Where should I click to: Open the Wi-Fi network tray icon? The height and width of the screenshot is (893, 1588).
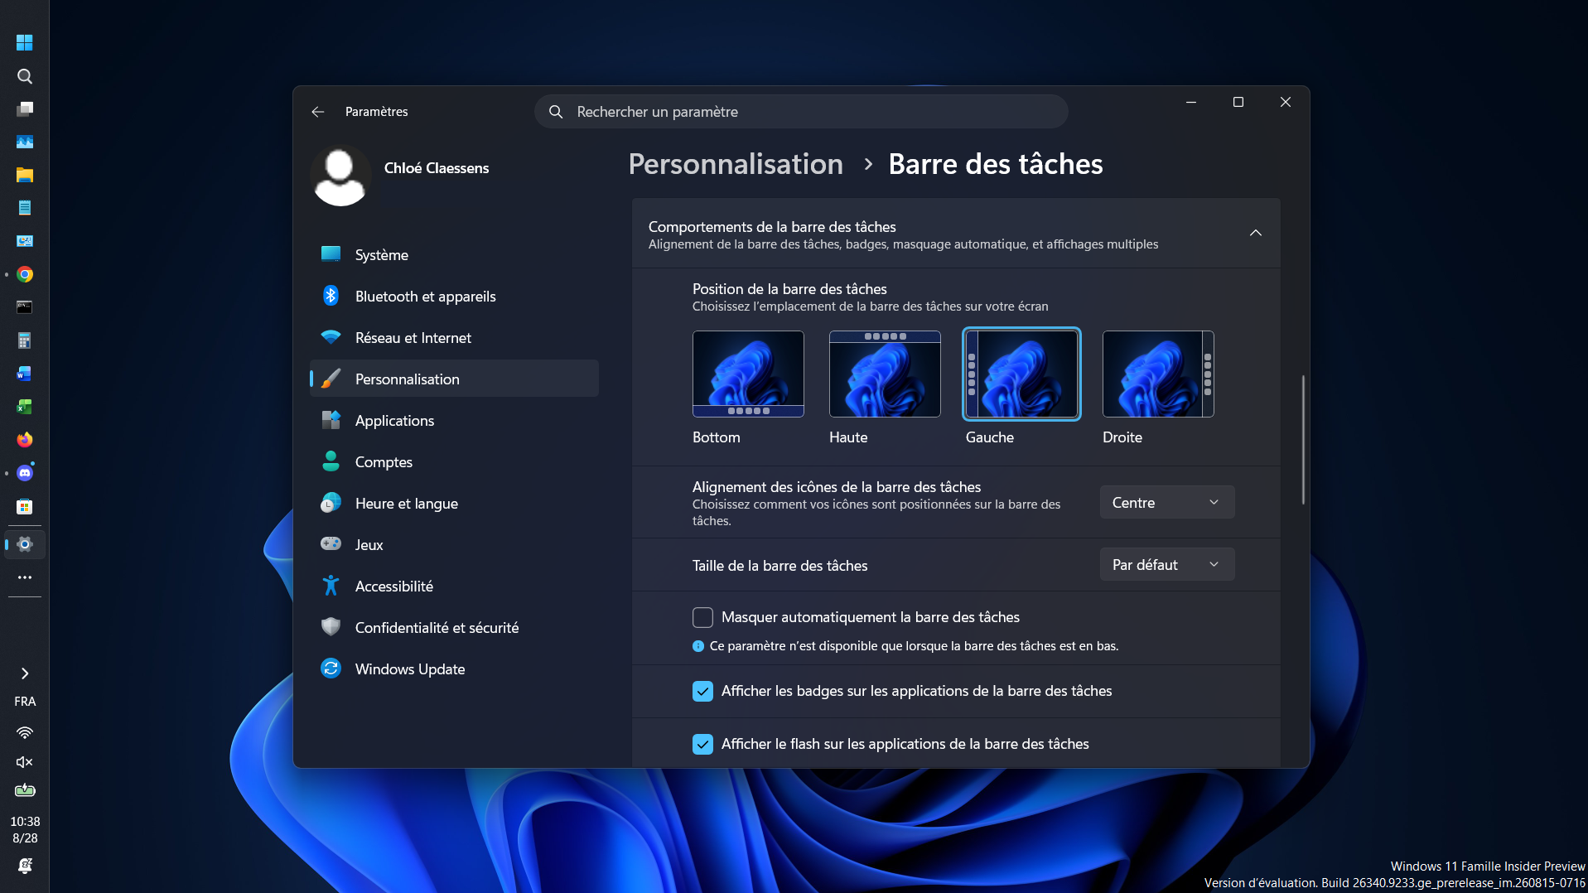25,733
